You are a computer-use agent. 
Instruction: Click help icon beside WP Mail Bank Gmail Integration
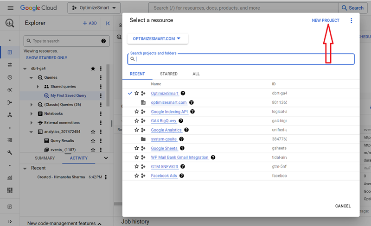(213, 157)
